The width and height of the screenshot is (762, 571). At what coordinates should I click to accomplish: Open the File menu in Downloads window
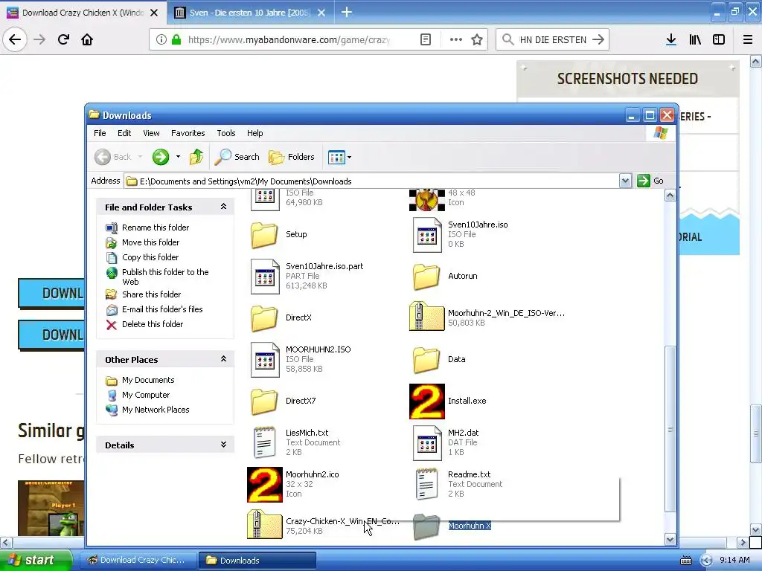(x=100, y=133)
